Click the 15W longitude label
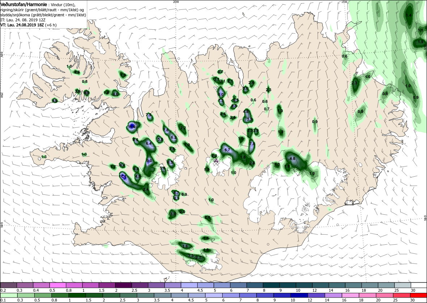This screenshot has width=427, height=303. coord(344,2)
